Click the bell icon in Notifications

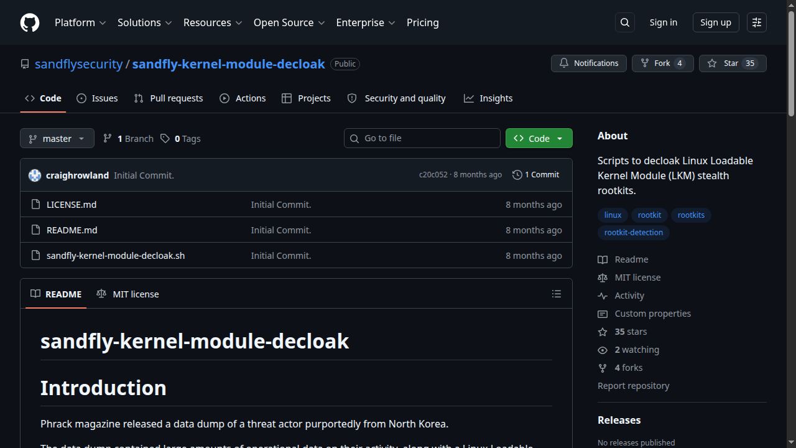[x=564, y=63]
